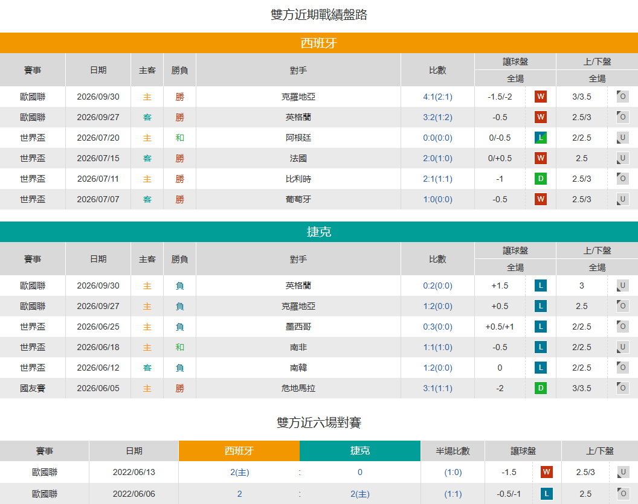
Task: Select the teal 捷克 team header bar
Action: click(319, 232)
